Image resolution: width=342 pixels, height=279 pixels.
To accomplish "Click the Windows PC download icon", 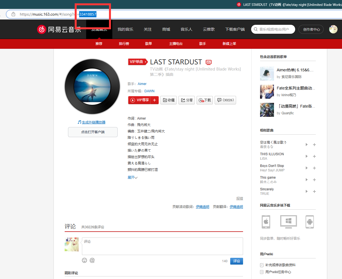I will 288,222.
